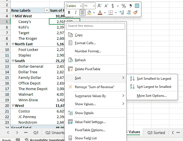The image size is (183, 141).
Task: Select the Casey's cell
Action: pos(30,22)
